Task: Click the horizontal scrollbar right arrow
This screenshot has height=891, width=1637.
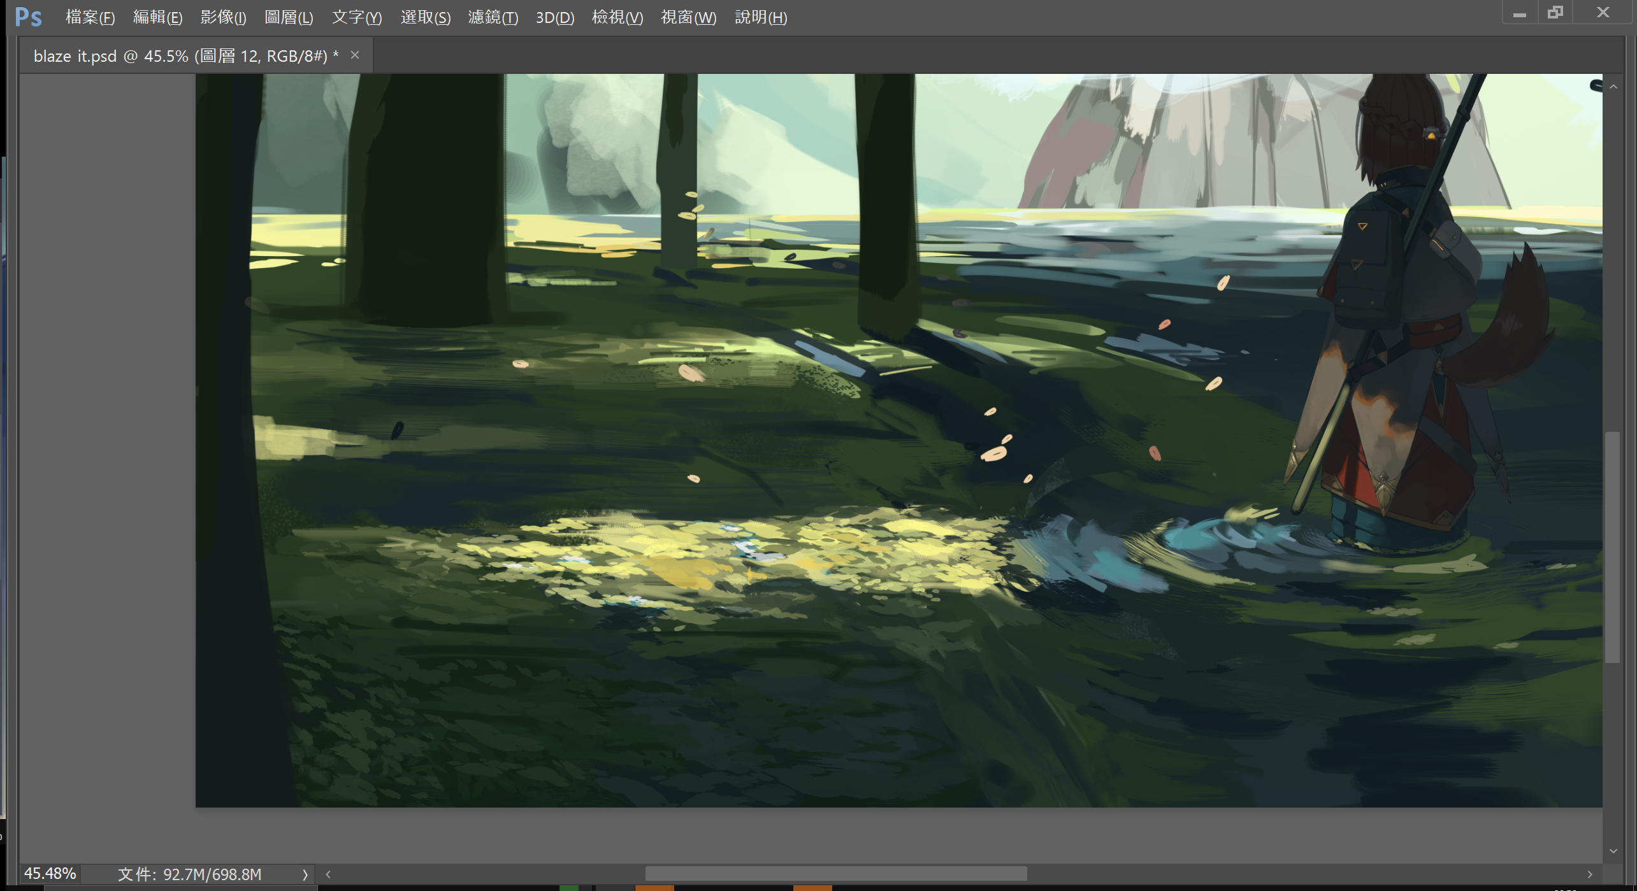Action: click(x=1589, y=874)
